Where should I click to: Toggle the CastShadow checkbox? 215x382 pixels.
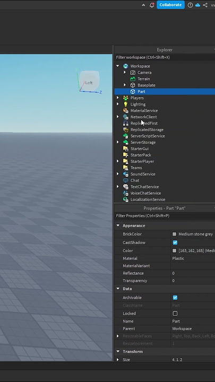coord(175,242)
